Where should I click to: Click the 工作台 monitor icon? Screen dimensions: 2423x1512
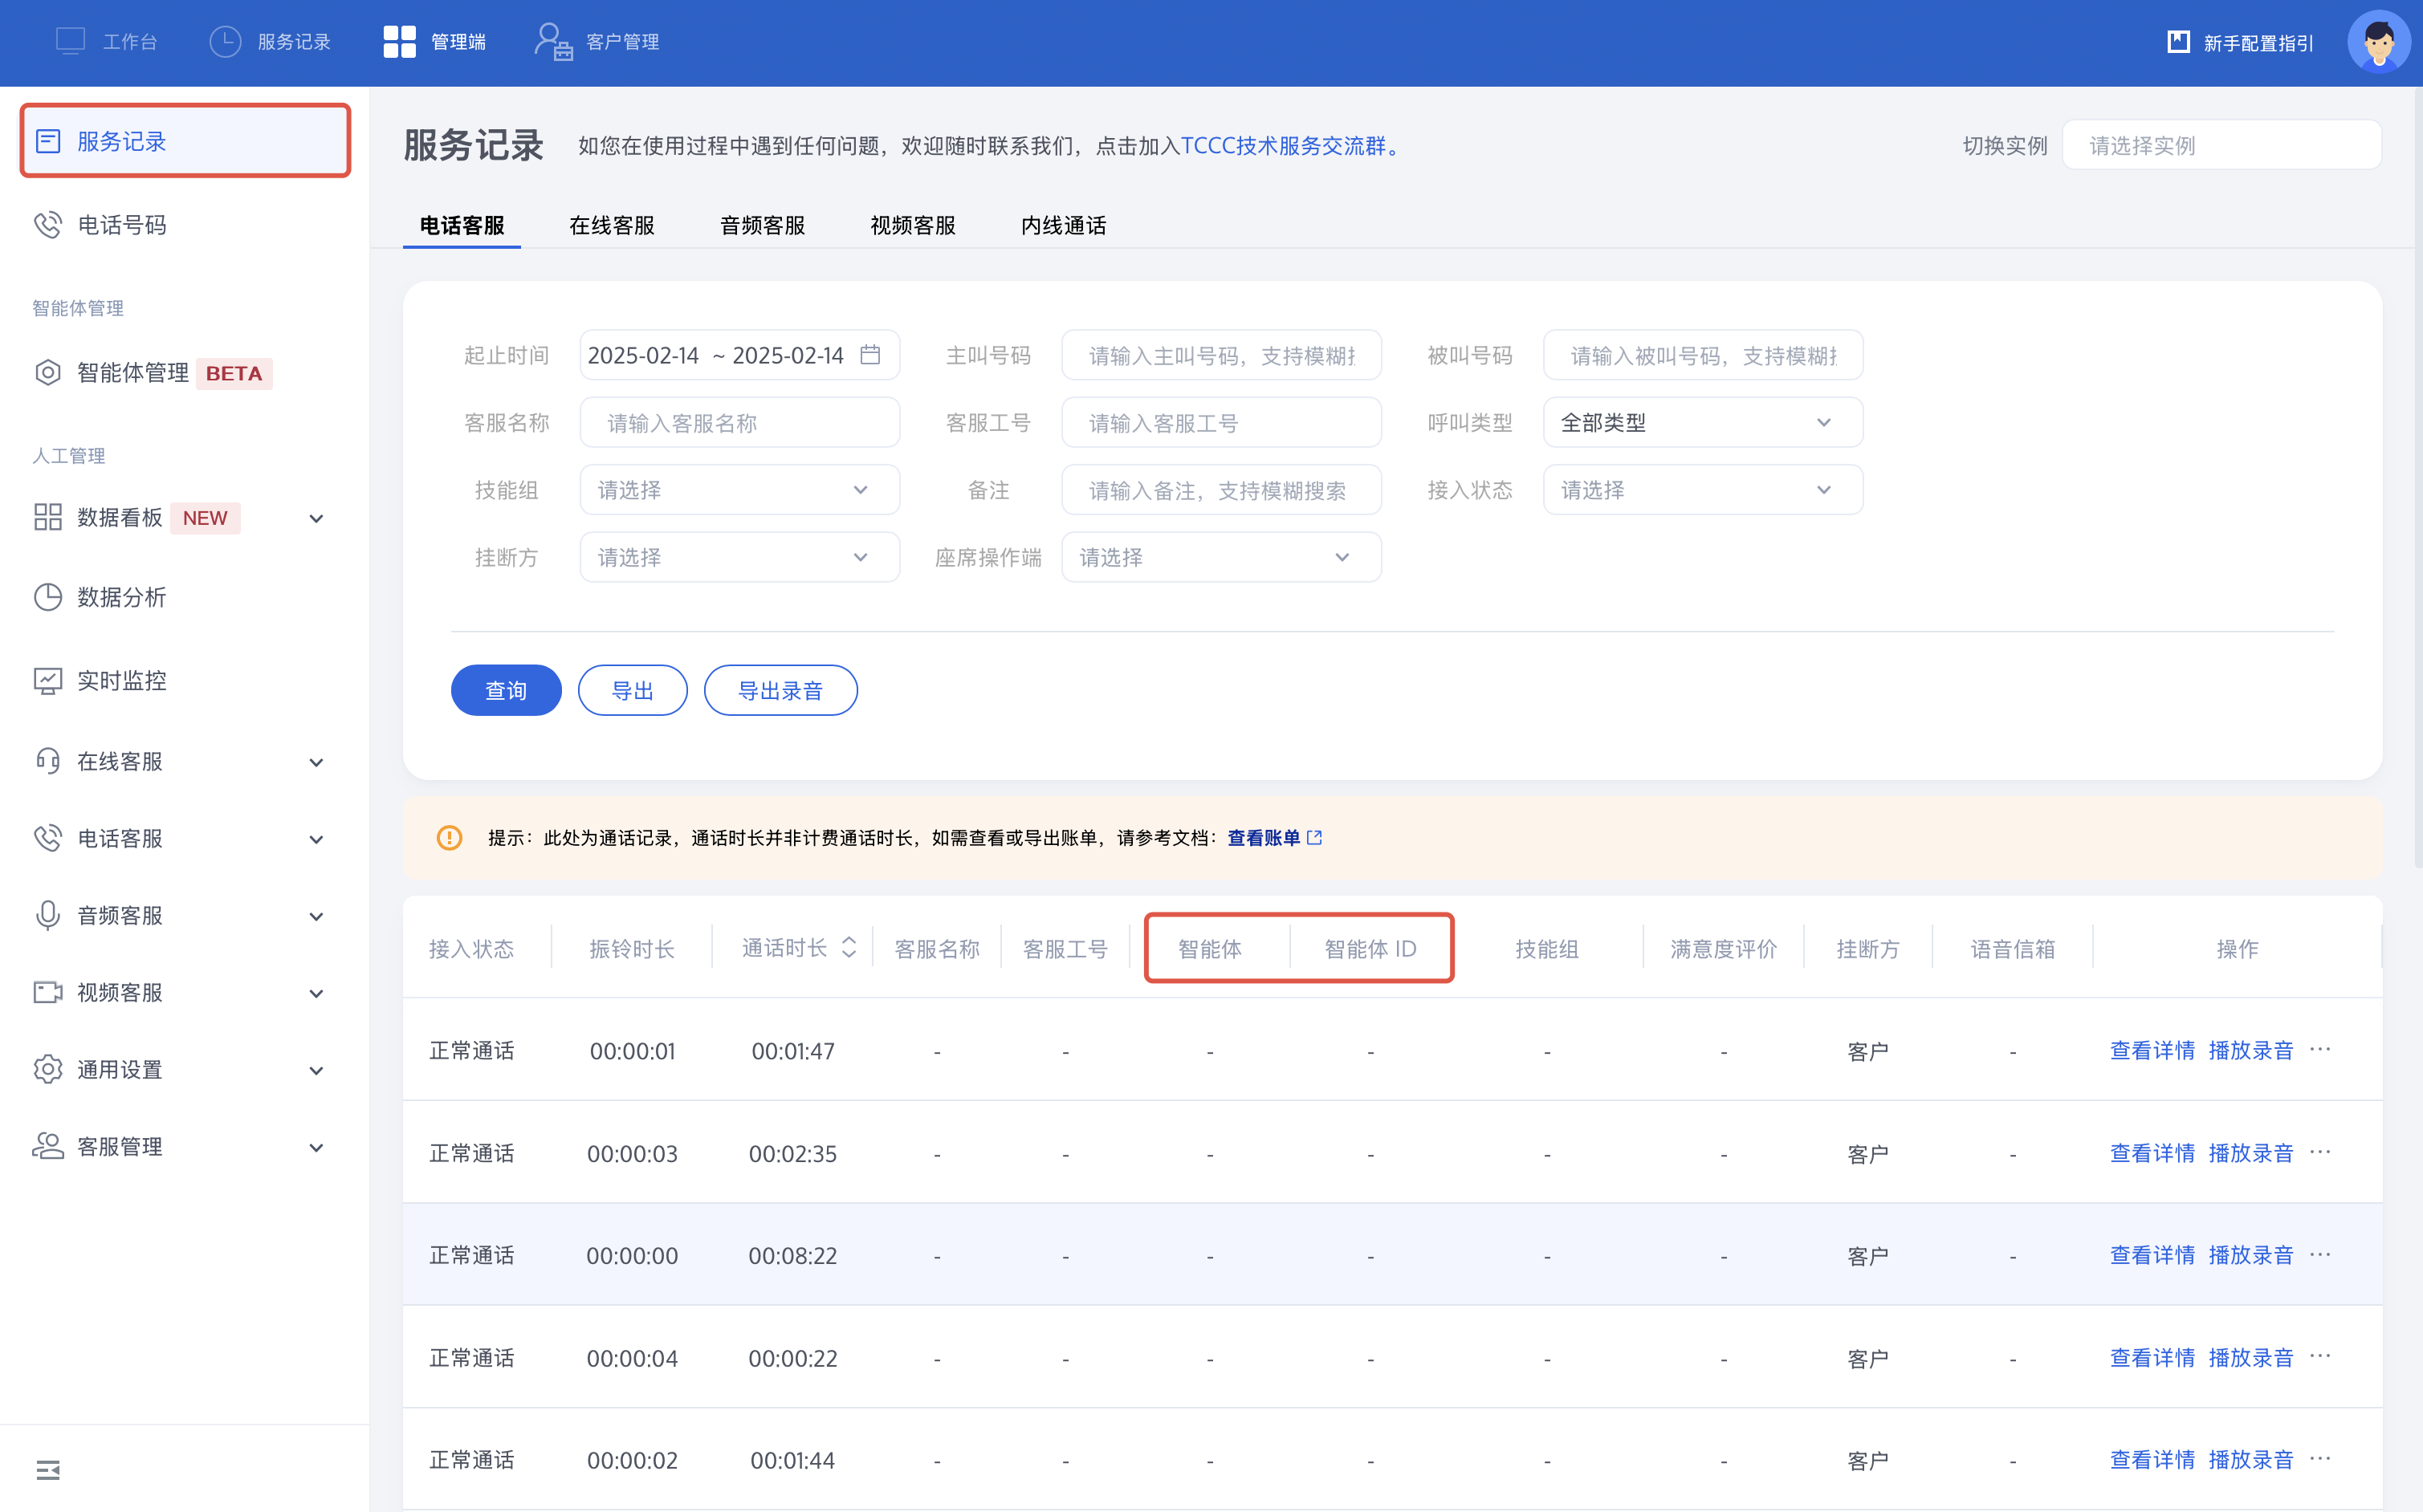coord(70,42)
